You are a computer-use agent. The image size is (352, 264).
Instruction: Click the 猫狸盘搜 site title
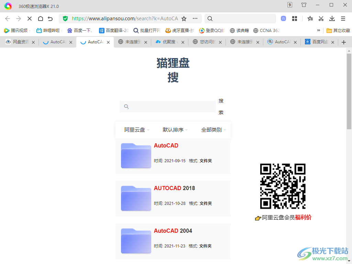pyautogui.click(x=173, y=70)
